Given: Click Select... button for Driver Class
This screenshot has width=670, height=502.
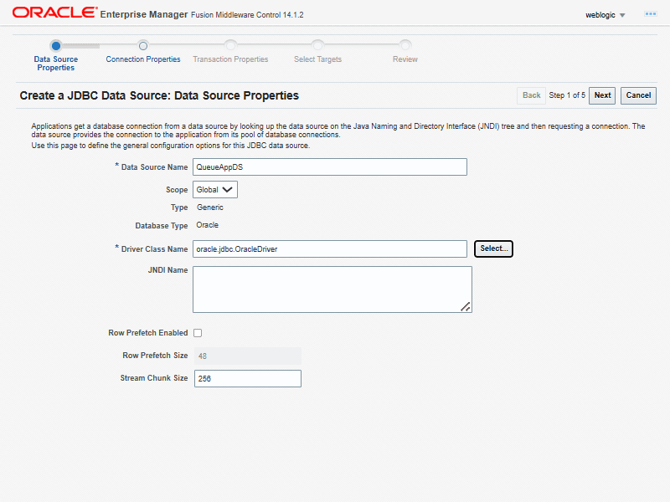Looking at the screenshot, I should pyautogui.click(x=493, y=248).
